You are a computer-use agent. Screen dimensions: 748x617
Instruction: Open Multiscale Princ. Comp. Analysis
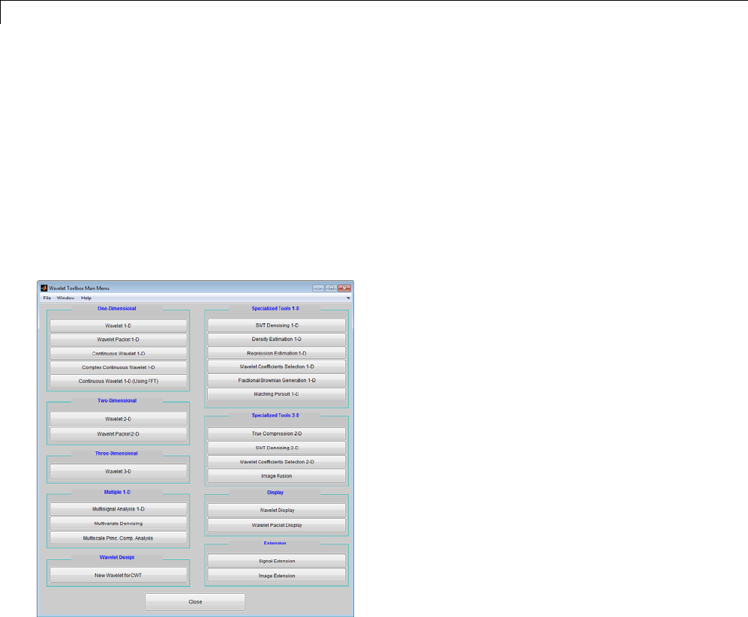tap(119, 538)
